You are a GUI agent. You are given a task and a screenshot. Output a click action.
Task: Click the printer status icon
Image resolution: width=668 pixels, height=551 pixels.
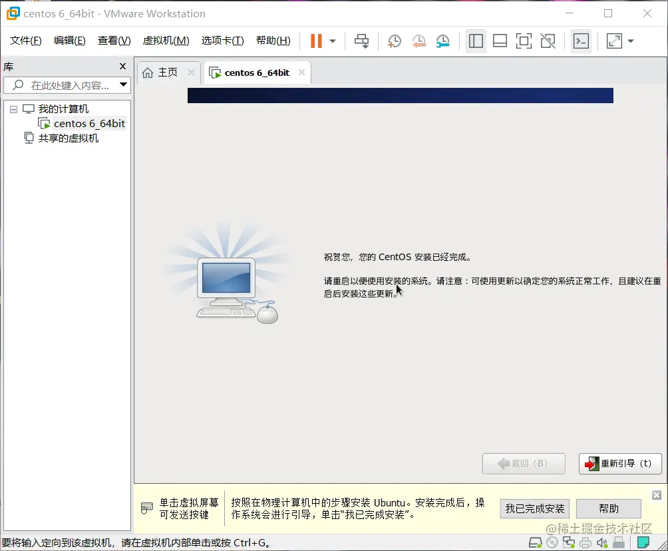click(585, 543)
